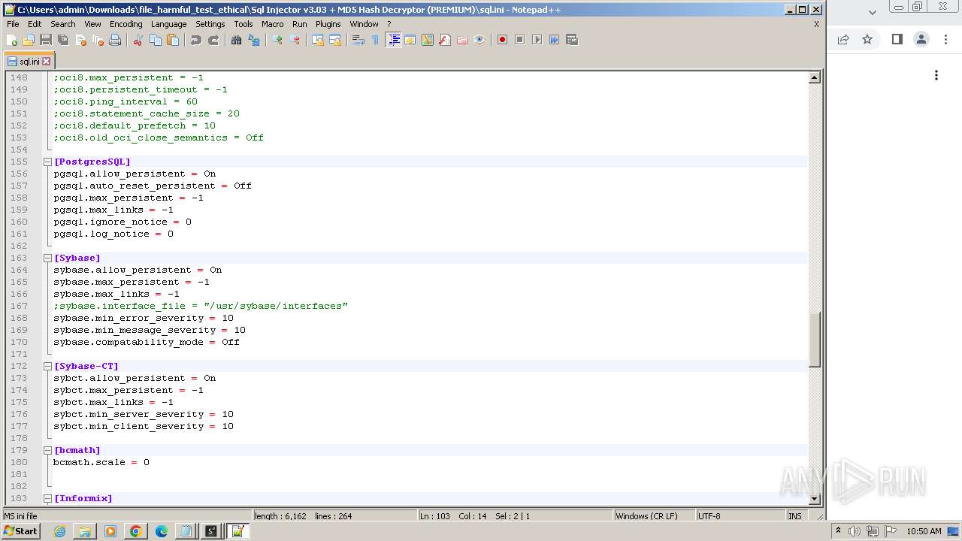
Task: Collapse the [Sybase-CT] section fold
Action: [x=47, y=366]
